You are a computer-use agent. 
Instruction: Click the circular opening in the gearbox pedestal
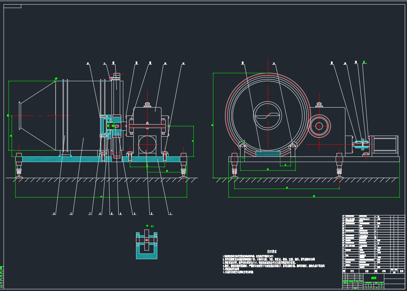147,144
